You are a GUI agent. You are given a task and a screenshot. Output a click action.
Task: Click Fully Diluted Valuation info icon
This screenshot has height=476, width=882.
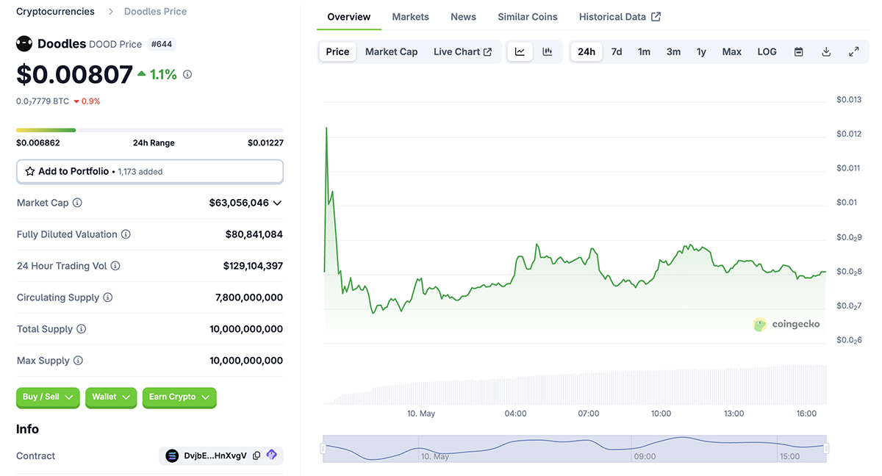coord(126,234)
